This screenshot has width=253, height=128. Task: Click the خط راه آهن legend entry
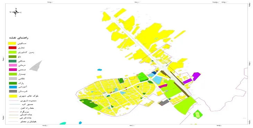point(21,108)
